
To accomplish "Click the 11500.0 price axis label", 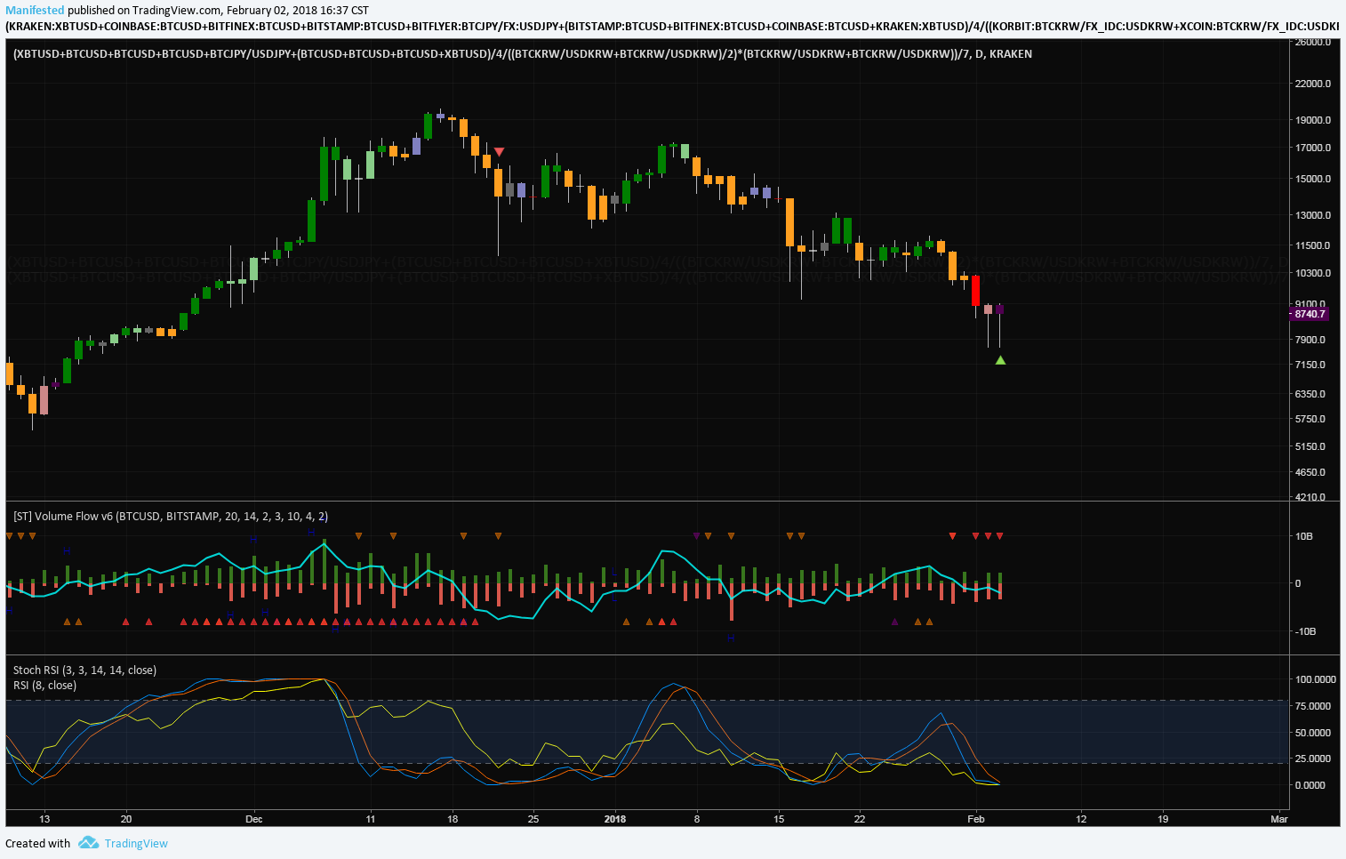I will [1313, 245].
